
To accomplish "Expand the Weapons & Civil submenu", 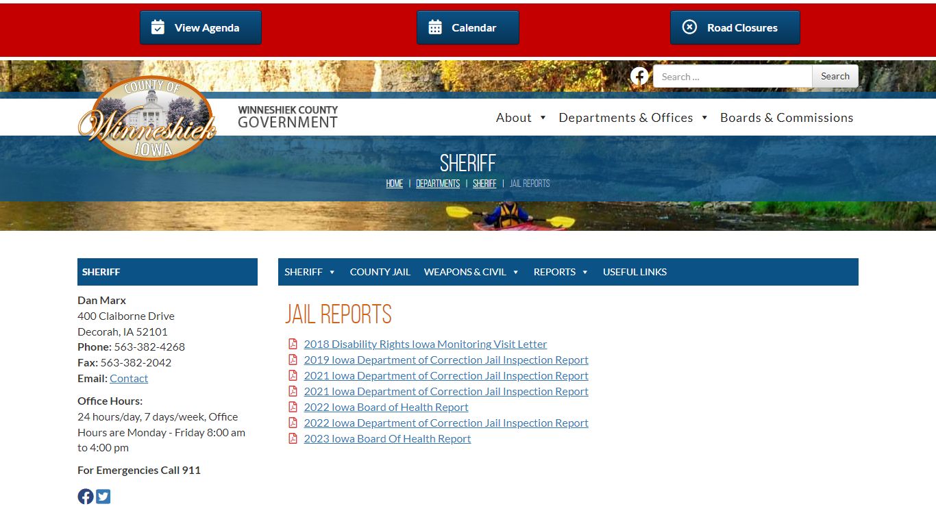I will 471,272.
